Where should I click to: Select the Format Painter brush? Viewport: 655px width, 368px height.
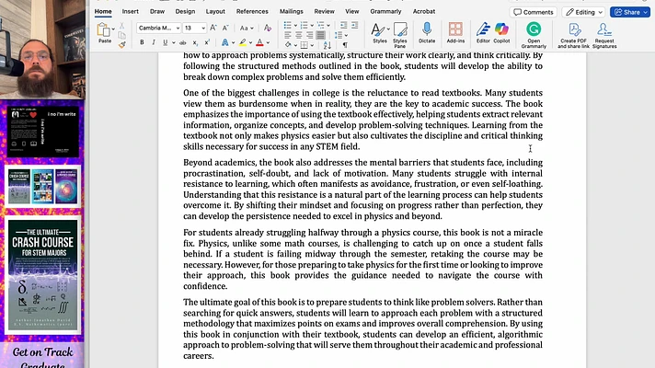(x=122, y=45)
